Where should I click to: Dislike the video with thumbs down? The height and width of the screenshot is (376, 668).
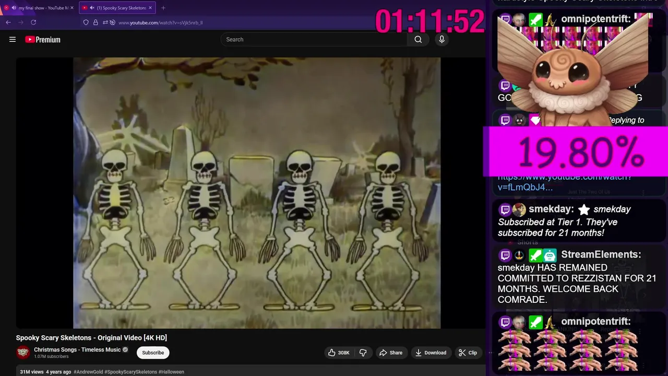tap(363, 352)
